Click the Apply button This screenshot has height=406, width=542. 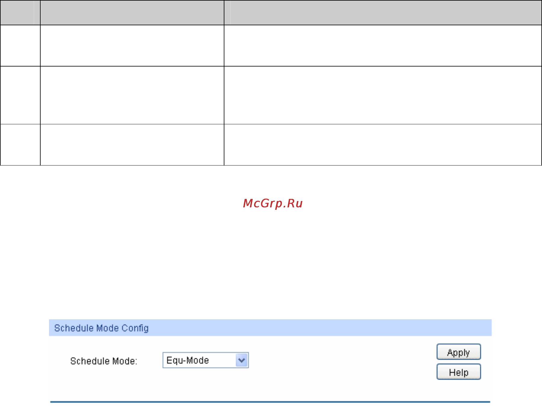[459, 352]
